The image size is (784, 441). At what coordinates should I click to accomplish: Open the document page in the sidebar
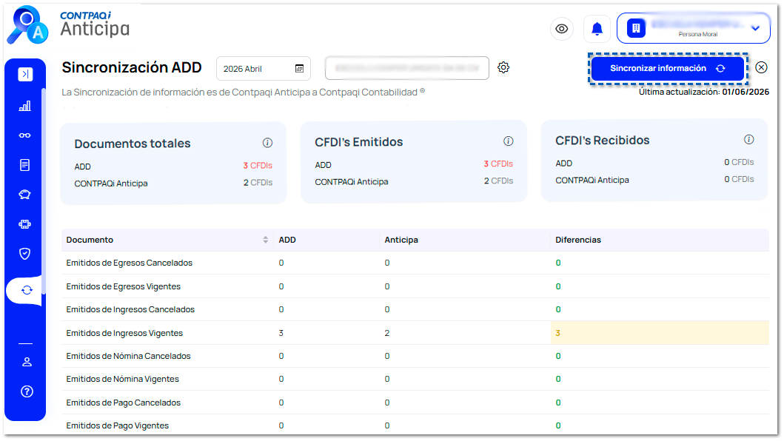coord(25,165)
